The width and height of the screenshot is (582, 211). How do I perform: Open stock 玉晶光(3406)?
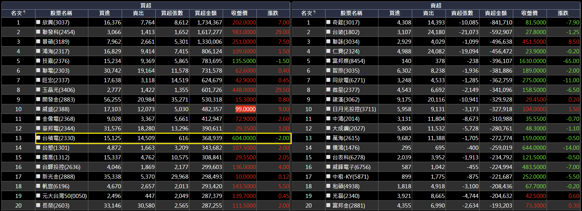[x=58, y=90]
